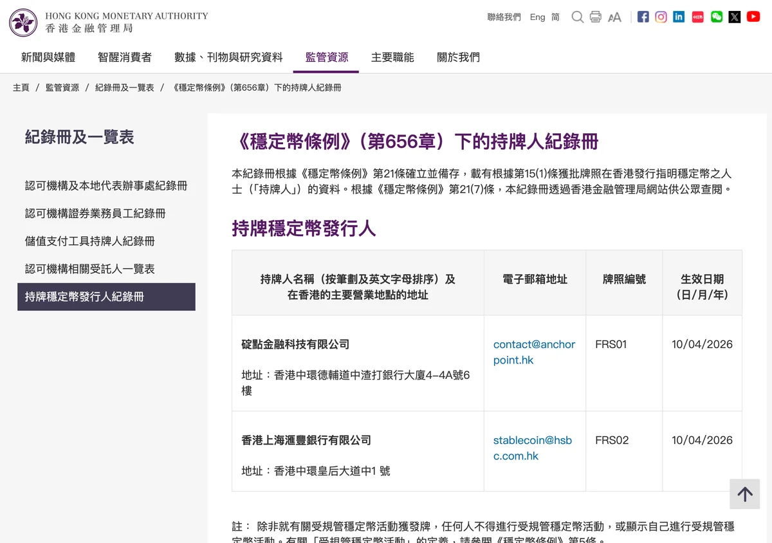Open 儲值支付工具持牌人紀錄冊 sidebar item
Screen dimensions: 772x543
90,241
